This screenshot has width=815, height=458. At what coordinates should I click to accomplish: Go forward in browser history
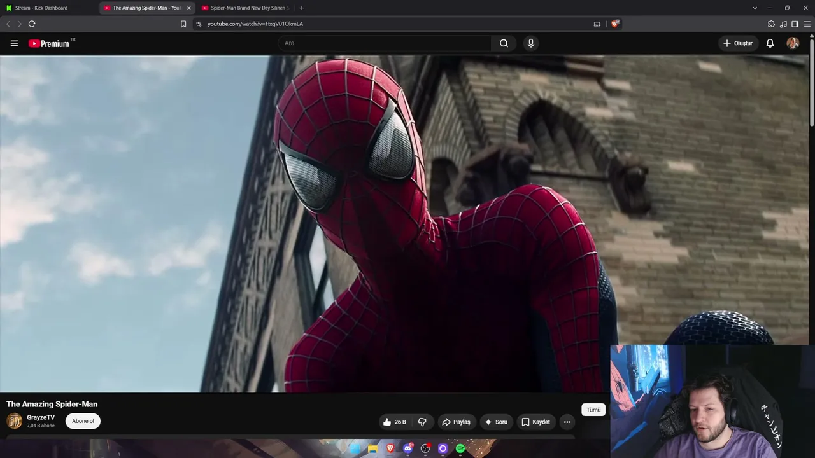click(x=20, y=24)
